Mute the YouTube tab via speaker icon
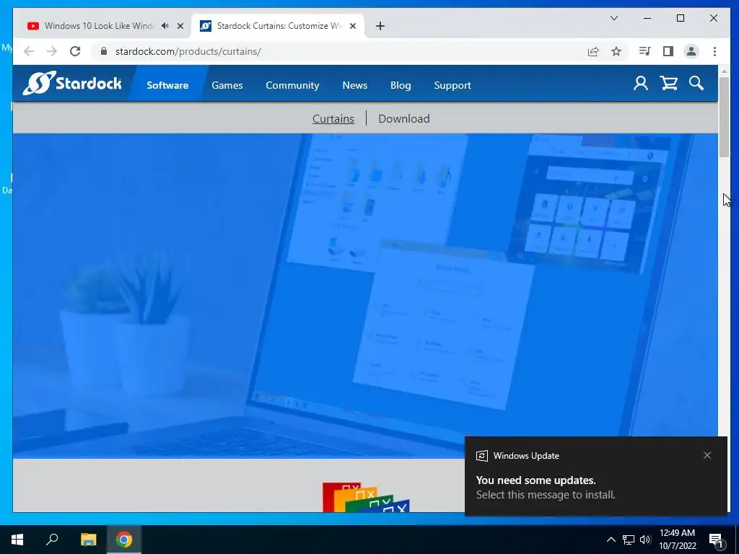 tap(165, 26)
